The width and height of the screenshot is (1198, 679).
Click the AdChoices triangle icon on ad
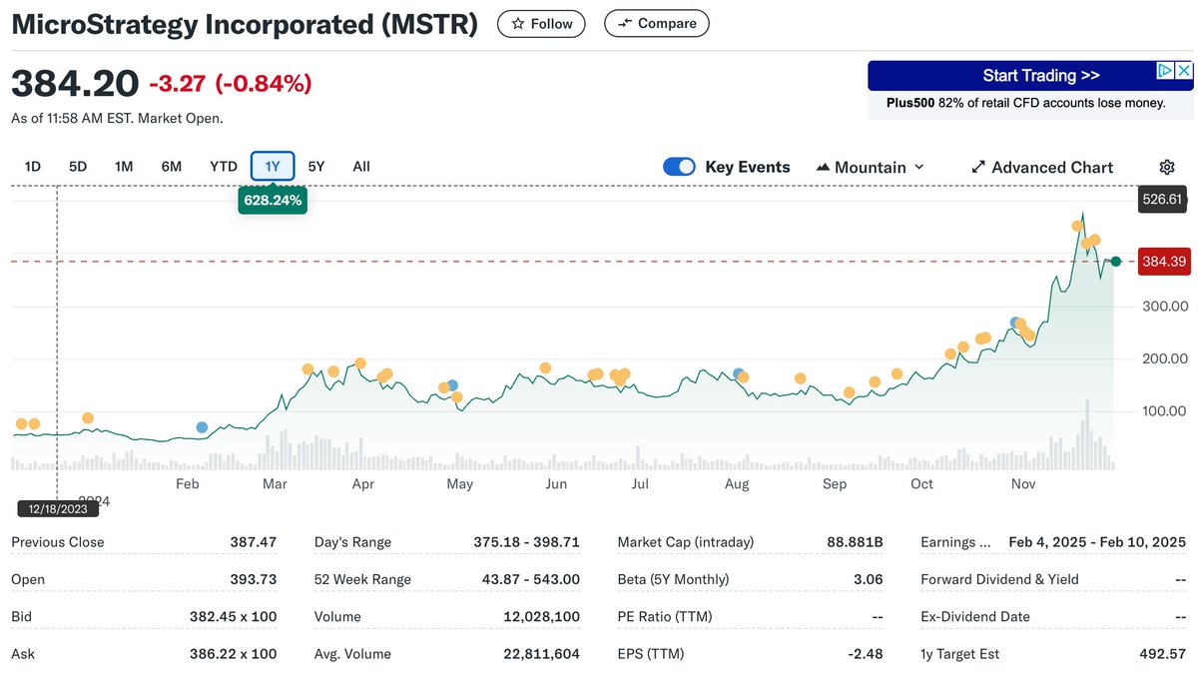[1164, 71]
